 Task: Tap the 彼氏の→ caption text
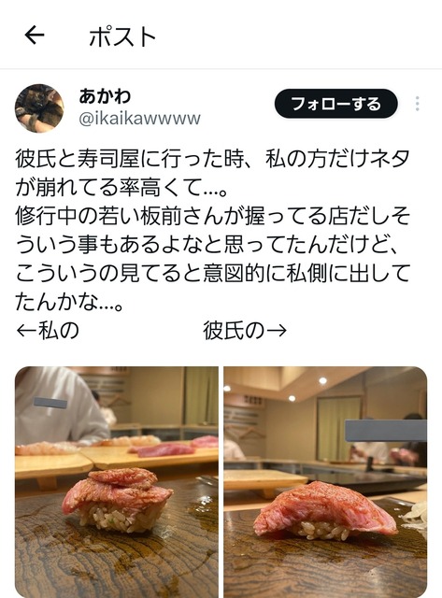click(245, 330)
